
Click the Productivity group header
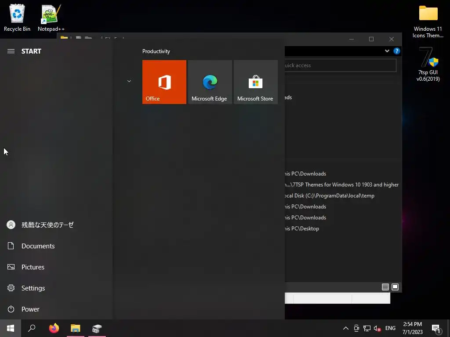156,51
